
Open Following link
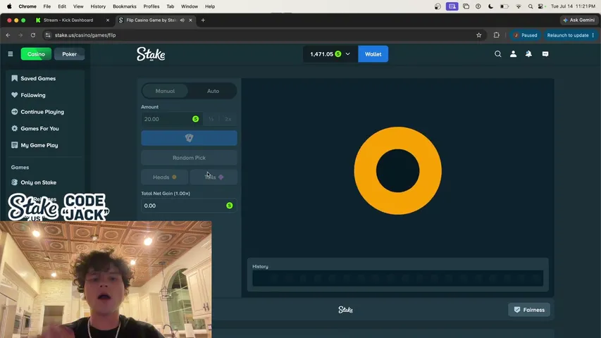33,95
